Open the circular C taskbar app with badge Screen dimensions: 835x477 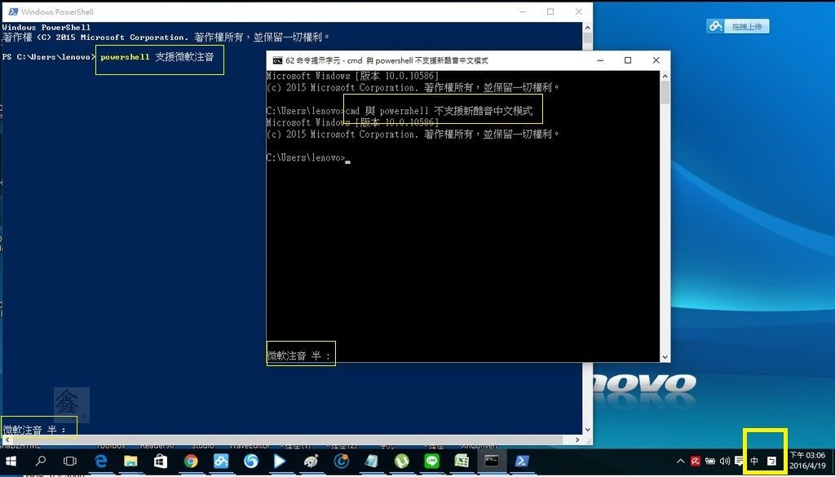[341, 461]
